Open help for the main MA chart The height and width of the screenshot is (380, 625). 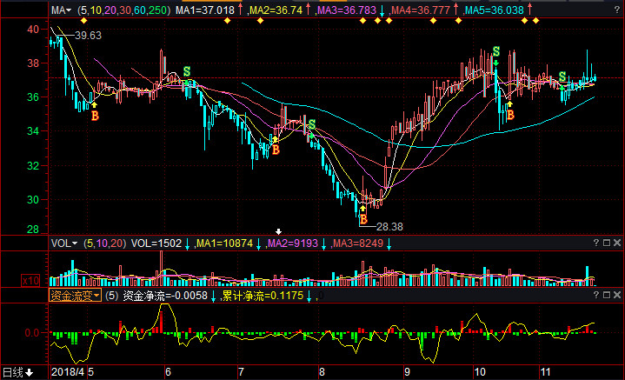[x=617, y=10]
